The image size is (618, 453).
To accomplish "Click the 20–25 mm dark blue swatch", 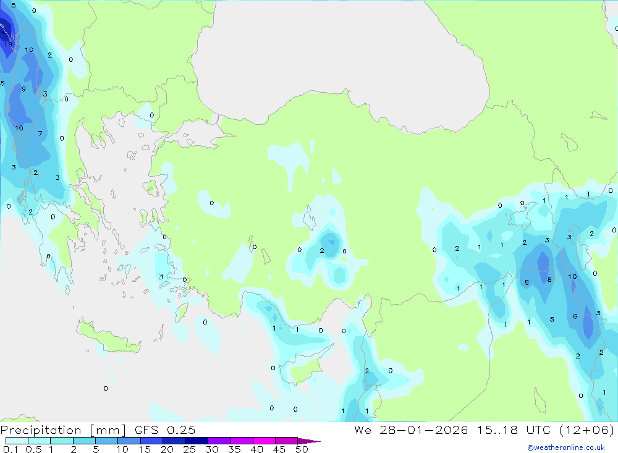I will [174, 441].
